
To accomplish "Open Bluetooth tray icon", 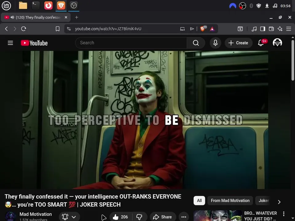I will 251,6.
